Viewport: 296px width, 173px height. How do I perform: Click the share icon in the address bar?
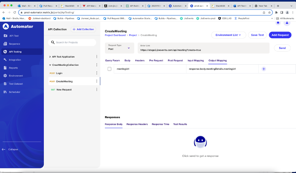click(x=264, y=13)
